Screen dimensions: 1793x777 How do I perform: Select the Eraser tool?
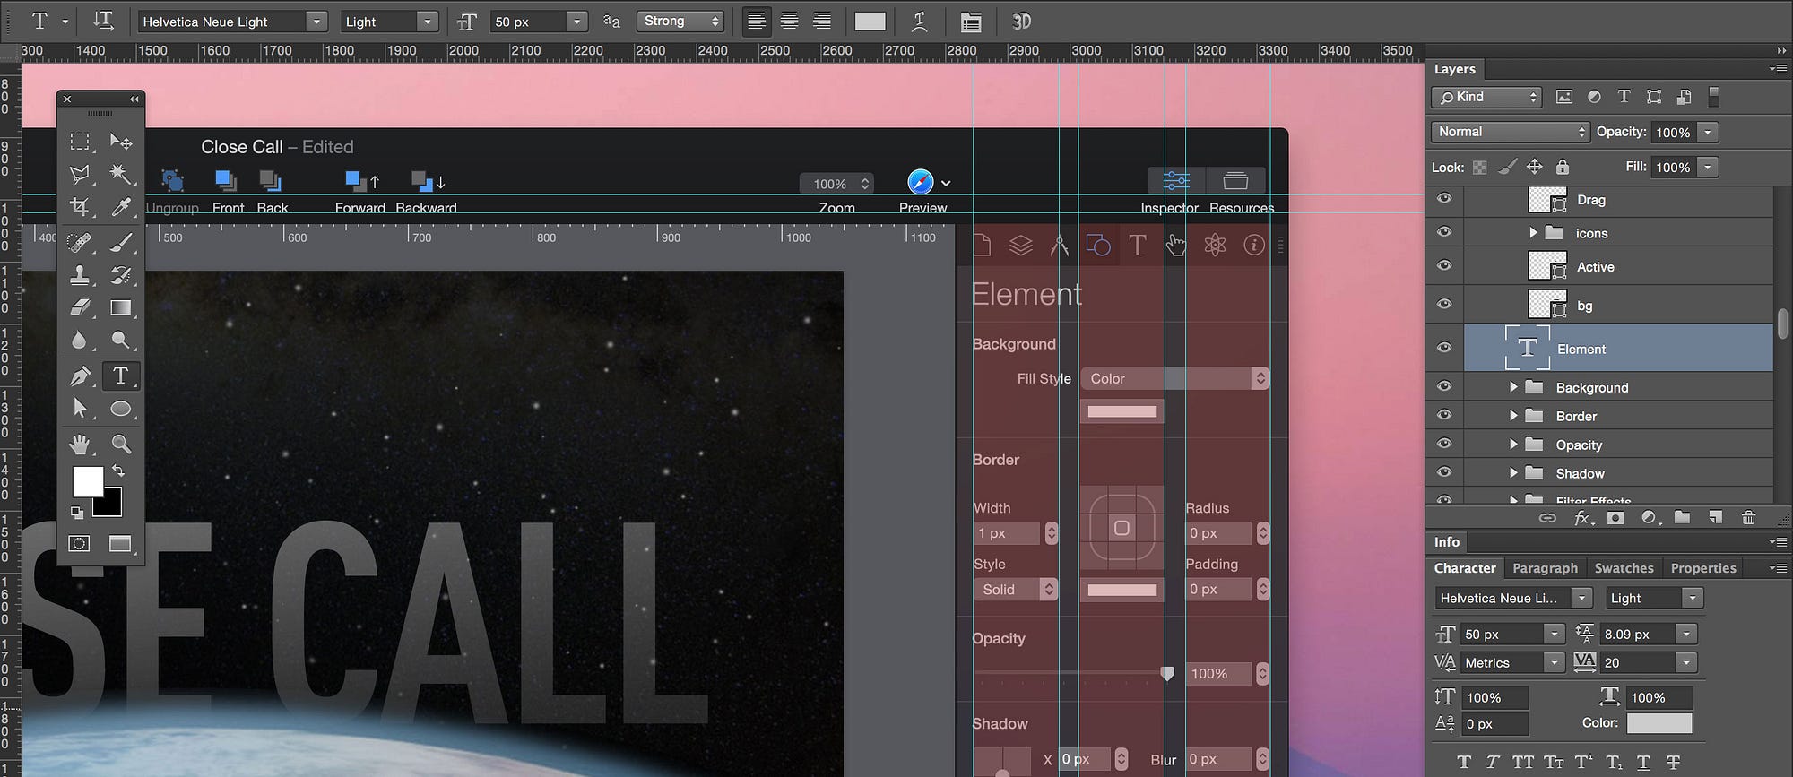point(80,307)
